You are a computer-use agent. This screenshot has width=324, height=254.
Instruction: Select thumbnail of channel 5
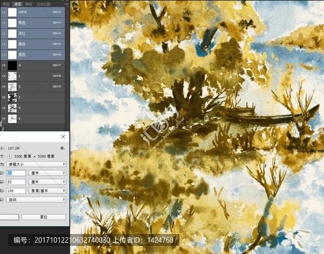(12, 86)
